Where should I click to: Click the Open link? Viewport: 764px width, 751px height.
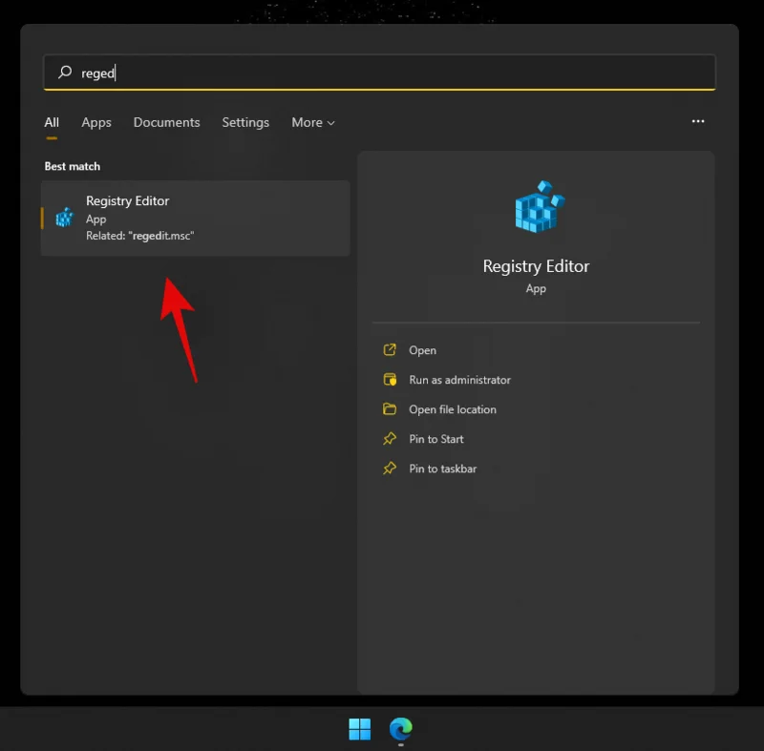coord(421,350)
